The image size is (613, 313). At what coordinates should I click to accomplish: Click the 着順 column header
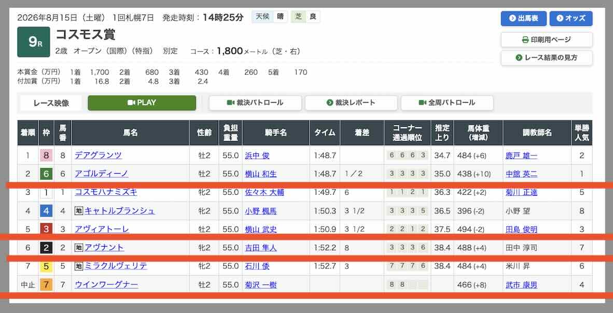click(x=28, y=133)
